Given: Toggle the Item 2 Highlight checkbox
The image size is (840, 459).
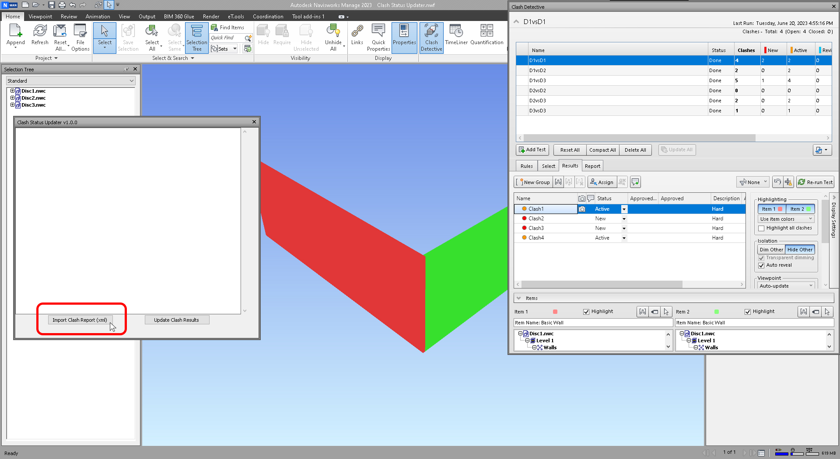Looking at the screenshot, I should pos(748,312).
